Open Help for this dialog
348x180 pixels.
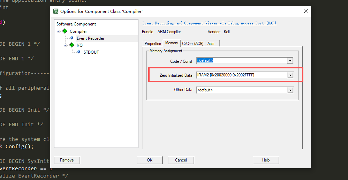click(266, 160)
